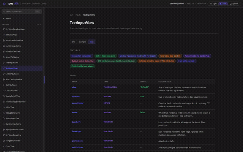Click the 'Left + Right icon slots' tag
This screenshot has height=152, width=243.
(x=106, y=56)
